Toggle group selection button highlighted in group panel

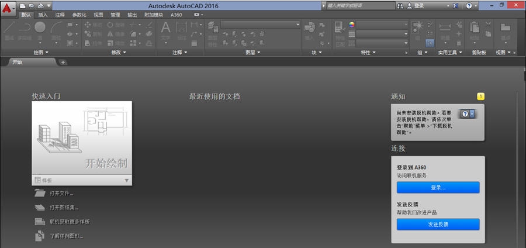click(x=430, y=43)
